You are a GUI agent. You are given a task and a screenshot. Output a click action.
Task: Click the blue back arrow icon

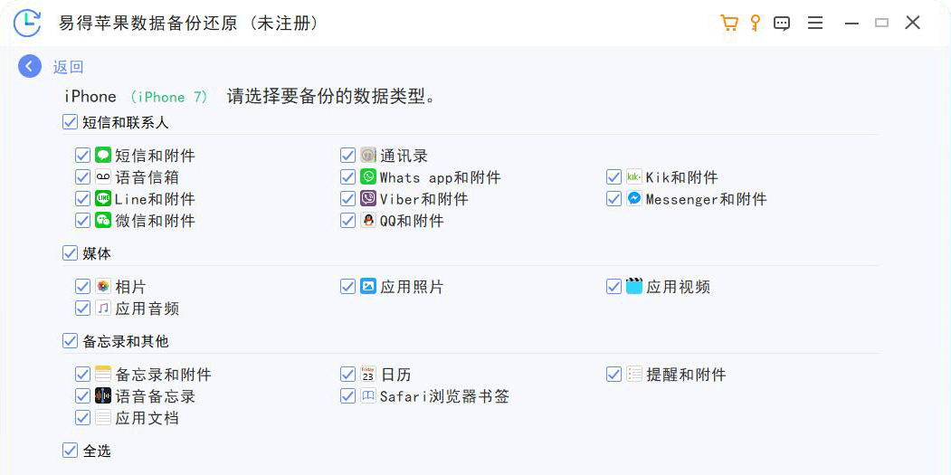pyautogui.click(x=30, y=66)
